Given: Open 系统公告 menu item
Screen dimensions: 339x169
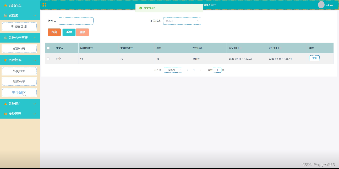Looking at the screenshot, I should click(x=19, y=49).
